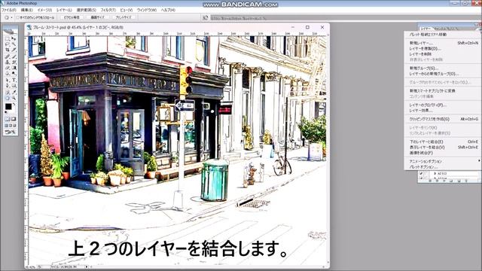Switch foreground and background colors
Viewport: 482px width, 271px height.
click(x=14, y=105)
